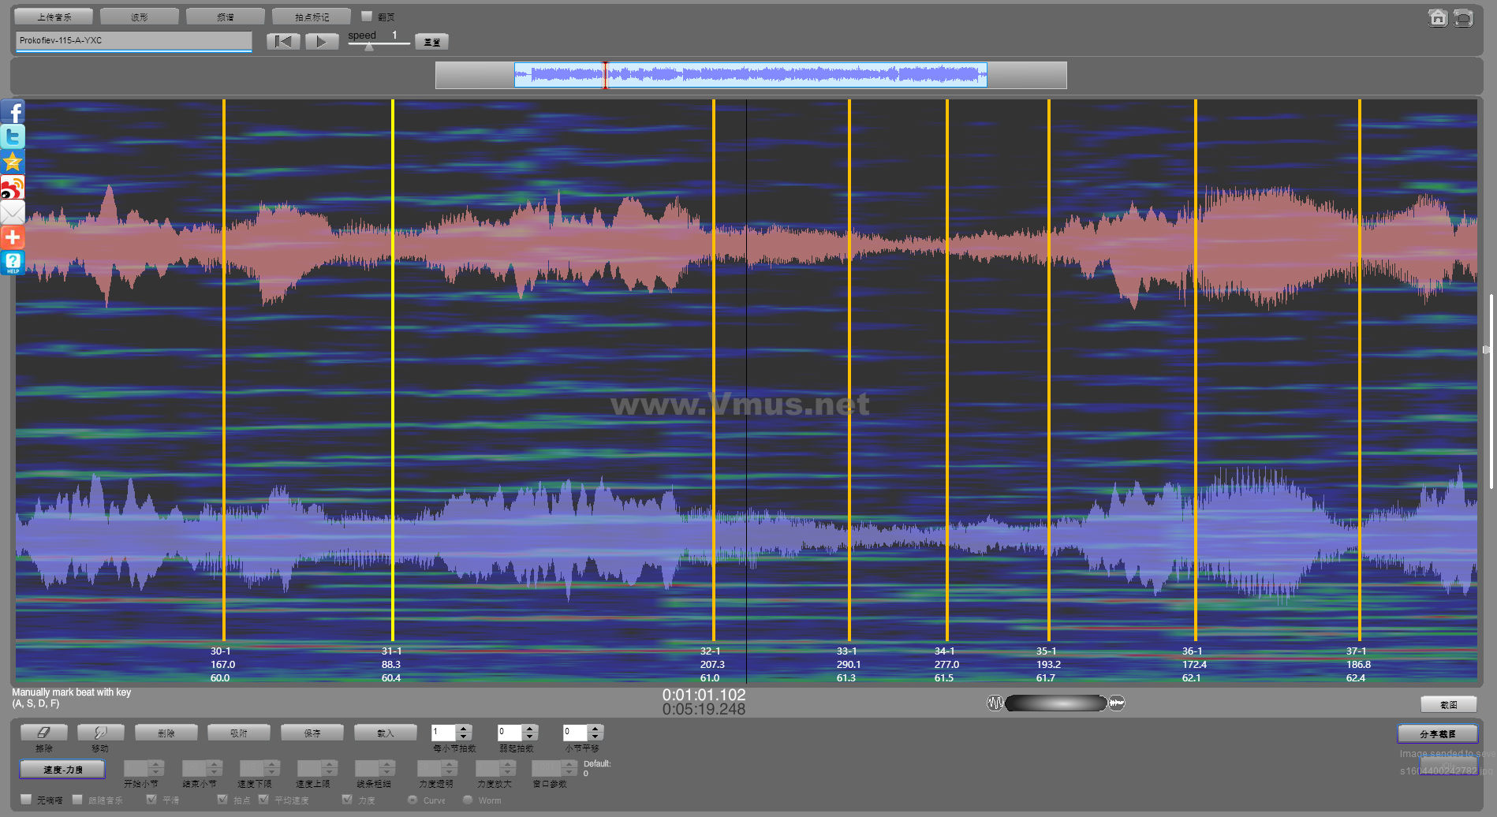
Task: Switch to the 拍点标记 beat marking tab
Action: 312,17
